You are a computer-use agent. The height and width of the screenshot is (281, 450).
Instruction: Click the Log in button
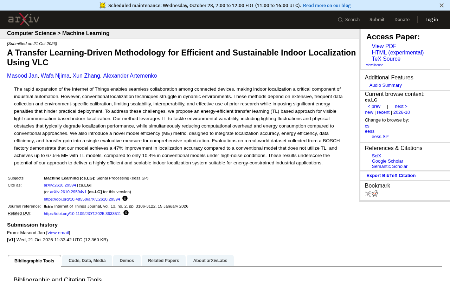(x=432, y=20)
